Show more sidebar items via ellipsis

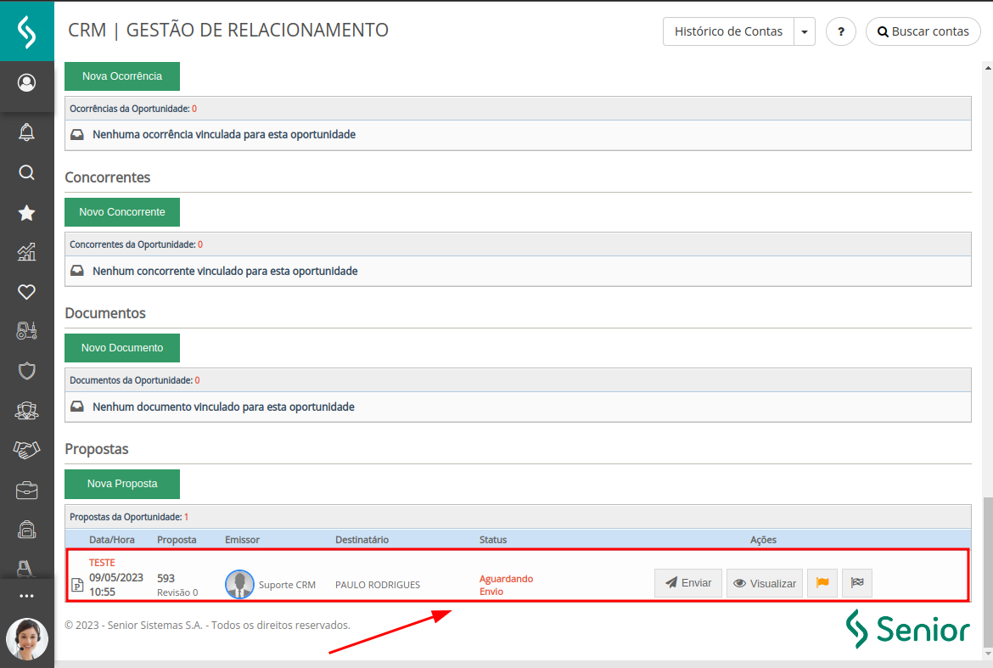[26, 596]
